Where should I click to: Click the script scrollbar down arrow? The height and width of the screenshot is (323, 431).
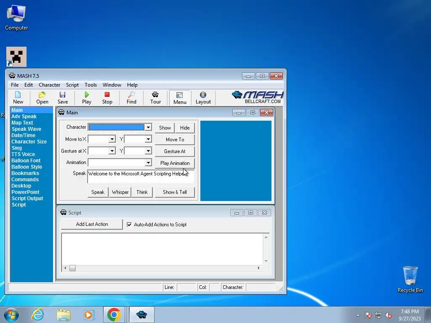pos(266,261)
